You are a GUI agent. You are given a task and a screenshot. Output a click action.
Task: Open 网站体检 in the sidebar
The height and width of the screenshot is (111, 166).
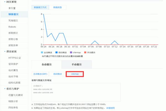[x=13, y=107]
